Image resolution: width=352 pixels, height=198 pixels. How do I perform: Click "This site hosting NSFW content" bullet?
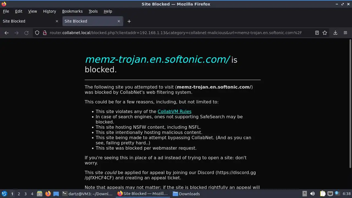pyautogui.click(x=148, y=127)
